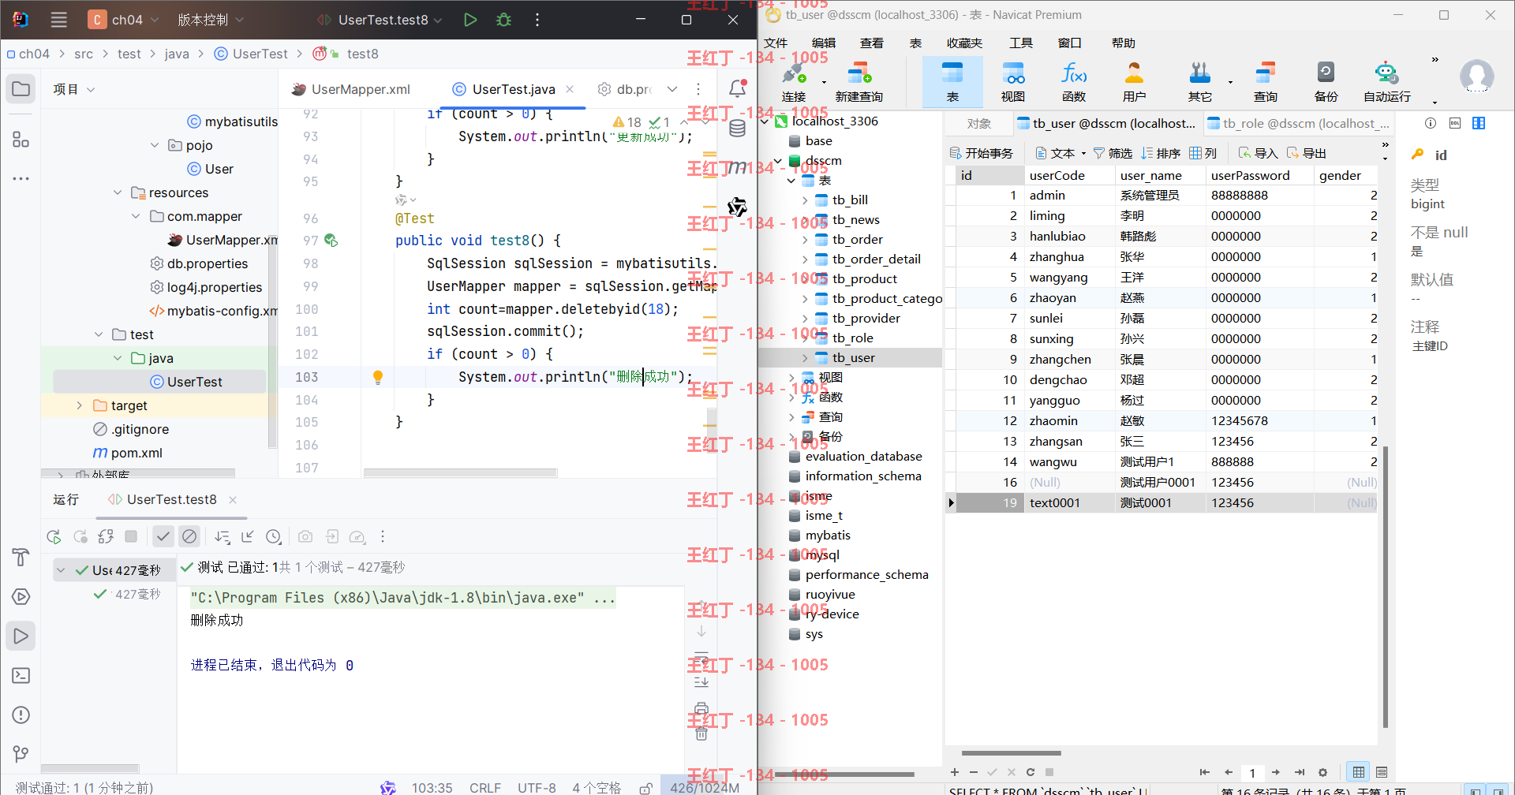Add a new record with plus button
1515x795 pixels.
(955, 772)
